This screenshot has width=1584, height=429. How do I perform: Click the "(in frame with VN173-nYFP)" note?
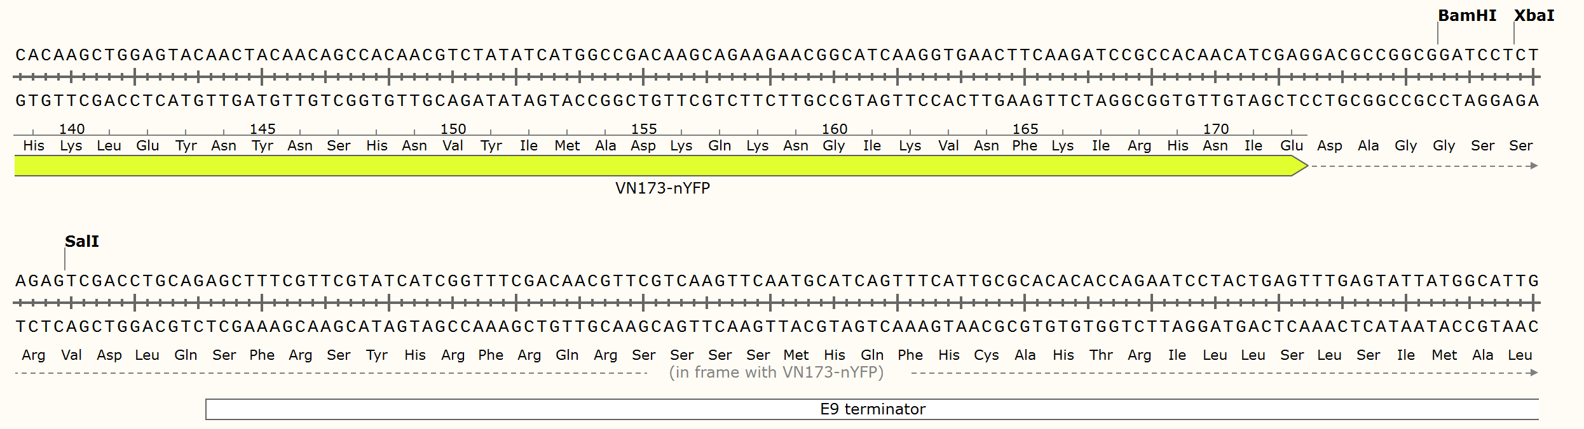(x=776, y=373)
